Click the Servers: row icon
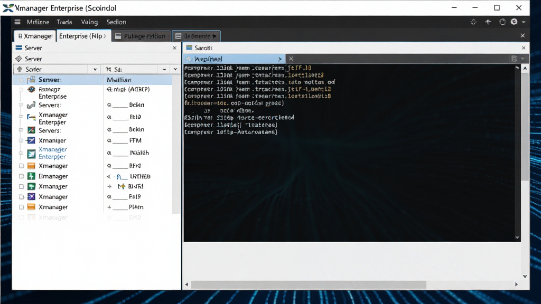This screenshot has width=541, height=304. pos(31,130)
